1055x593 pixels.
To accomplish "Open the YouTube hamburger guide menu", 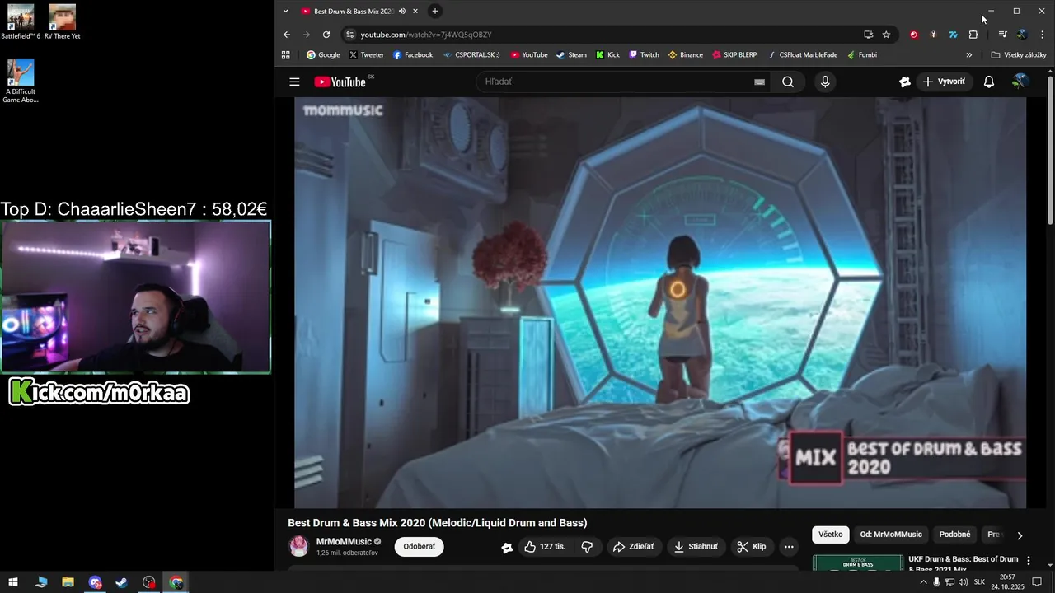I will point(294,82).
